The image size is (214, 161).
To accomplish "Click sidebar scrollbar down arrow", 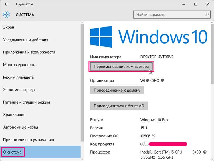I will click(82, 159).
